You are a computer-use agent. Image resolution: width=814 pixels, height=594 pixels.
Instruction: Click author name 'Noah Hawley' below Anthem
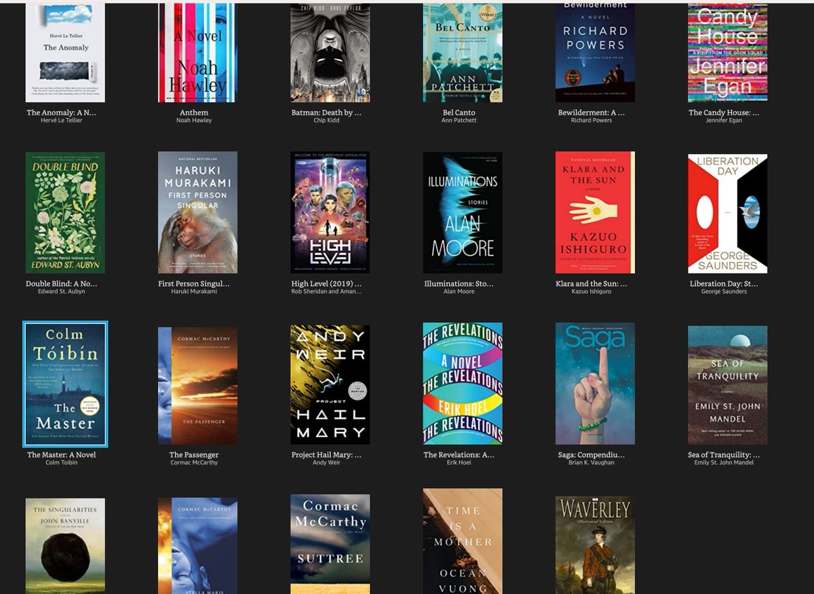click(x=194, y=121)
